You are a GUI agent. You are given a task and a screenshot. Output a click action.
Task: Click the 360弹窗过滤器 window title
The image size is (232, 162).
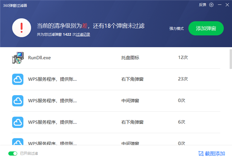click(15, 6)
